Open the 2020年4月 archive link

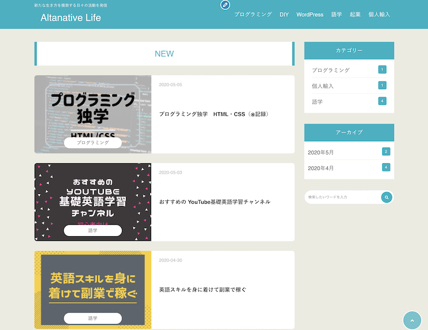[321, 168]
